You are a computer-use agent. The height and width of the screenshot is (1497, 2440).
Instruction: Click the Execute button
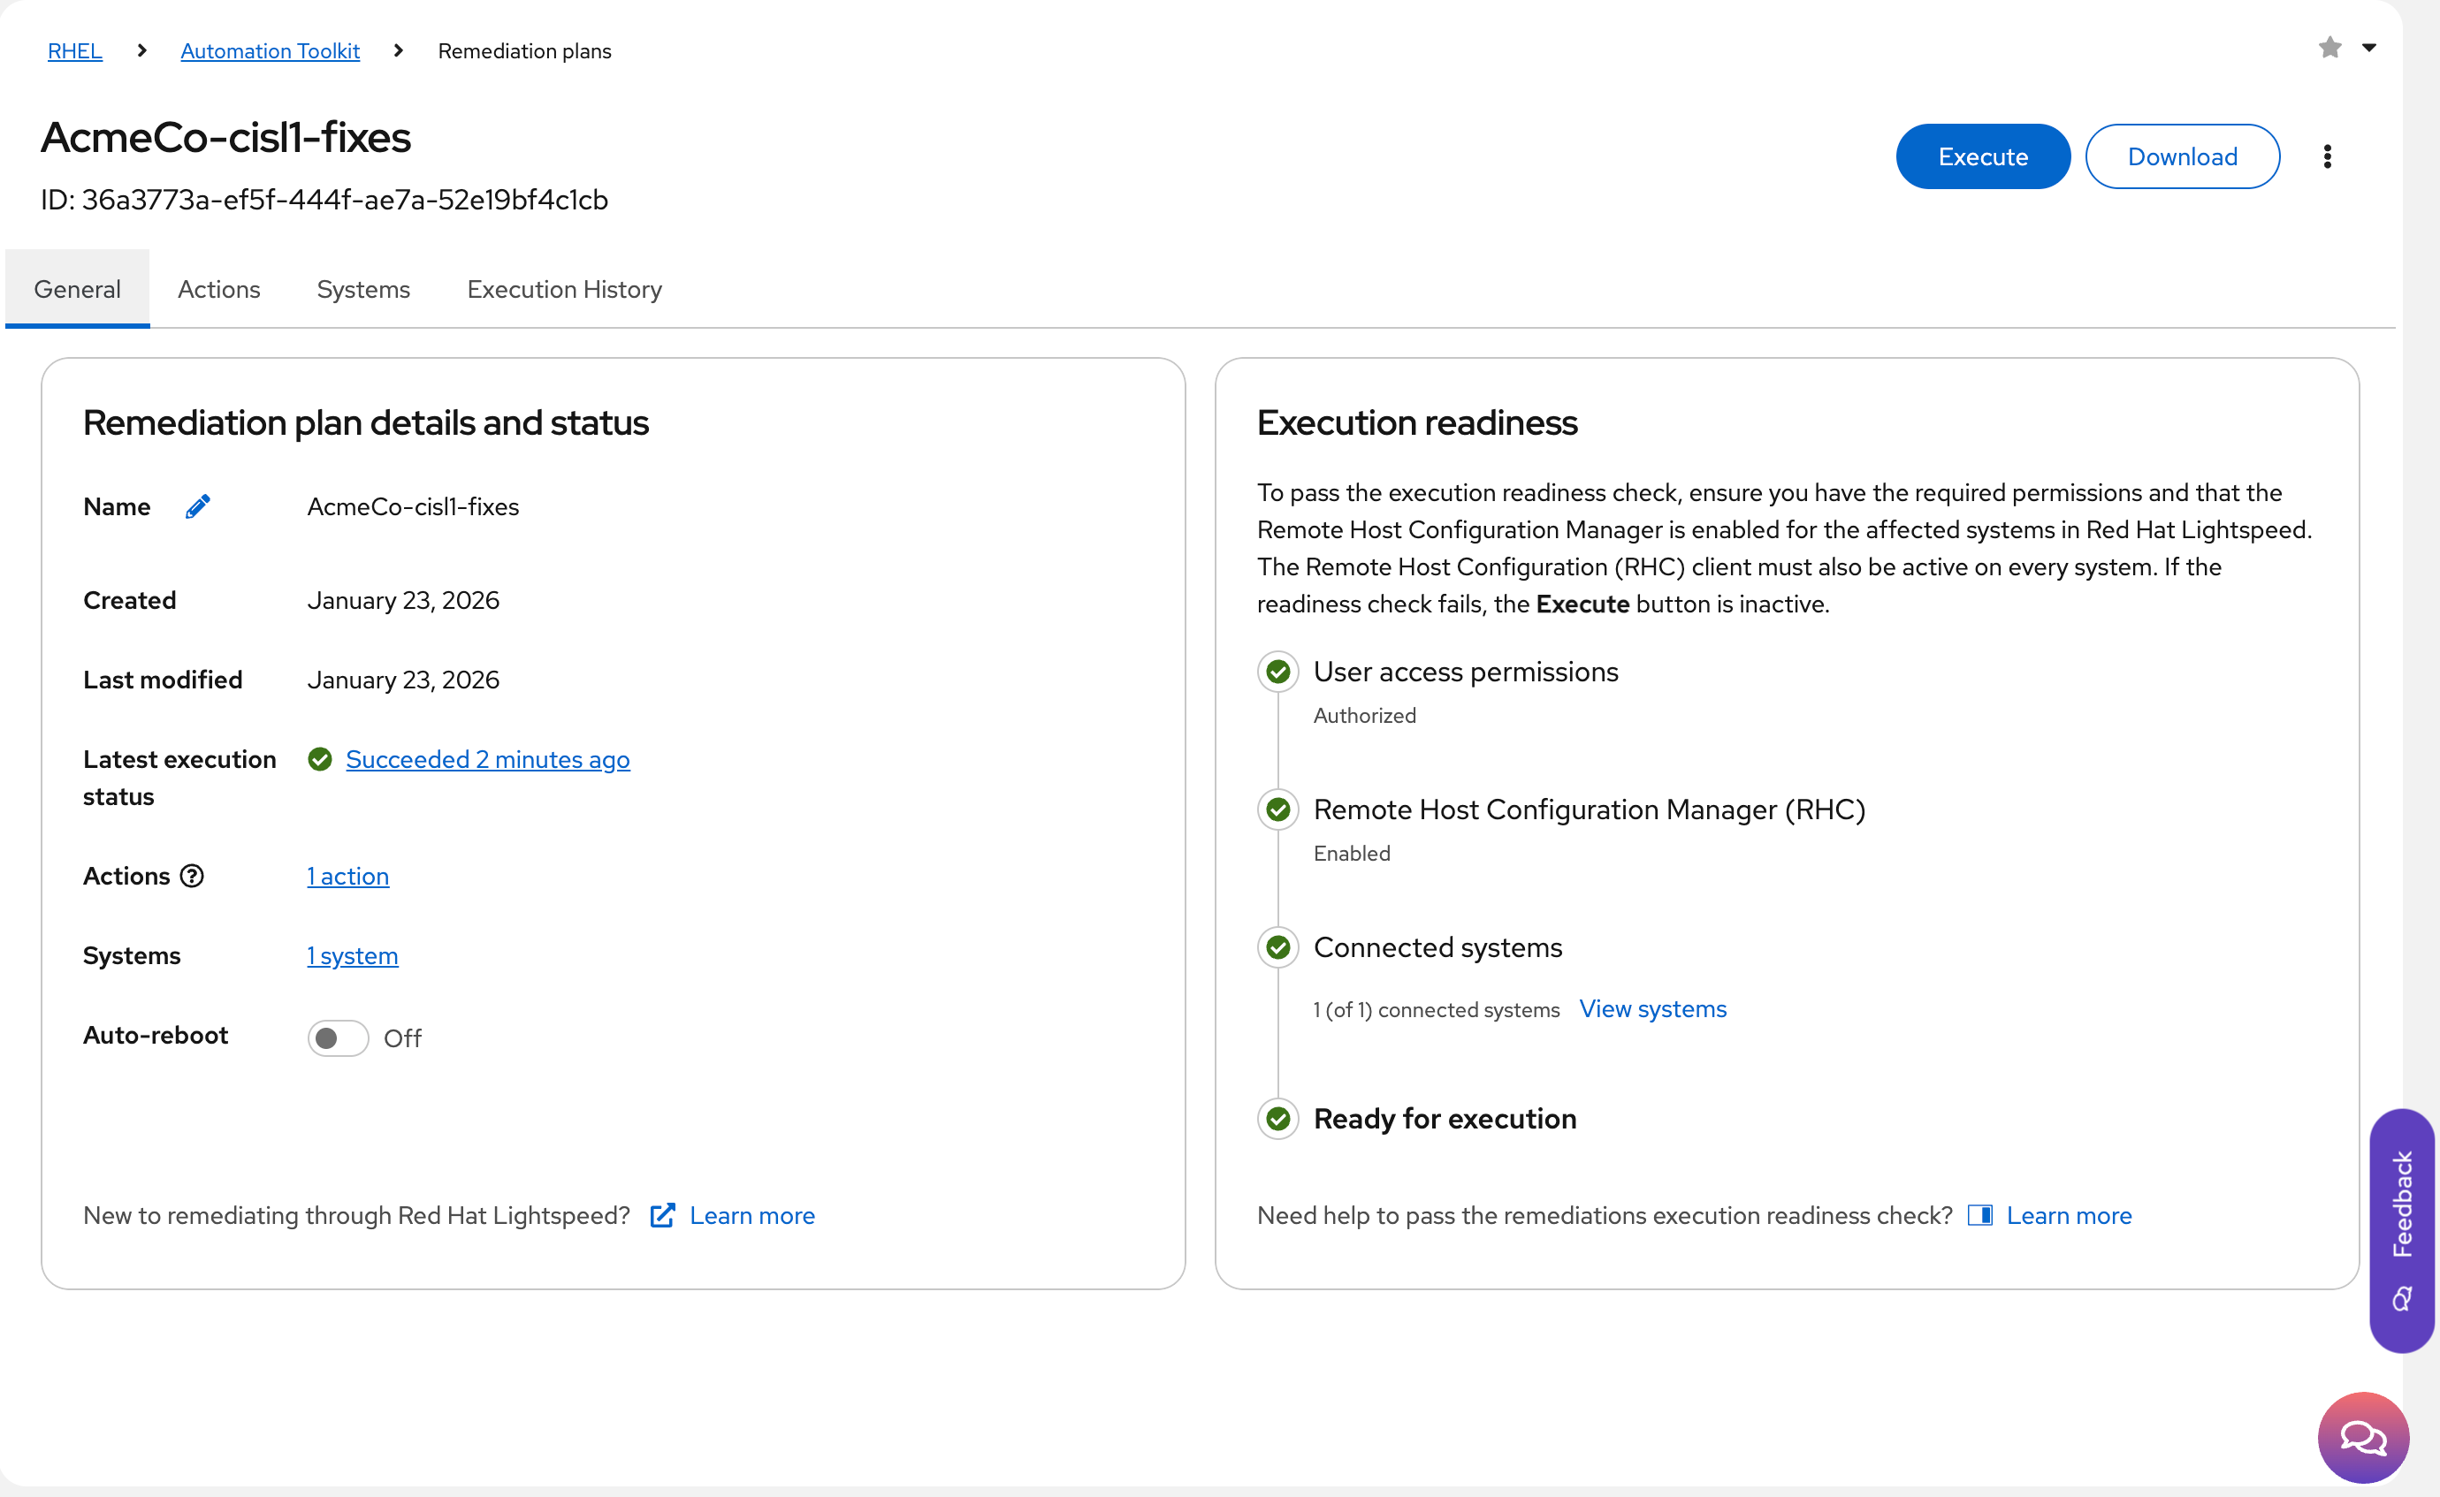1982,156
